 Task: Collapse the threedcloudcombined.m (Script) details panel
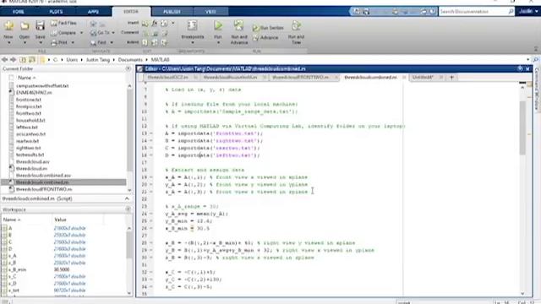point(127,199)
